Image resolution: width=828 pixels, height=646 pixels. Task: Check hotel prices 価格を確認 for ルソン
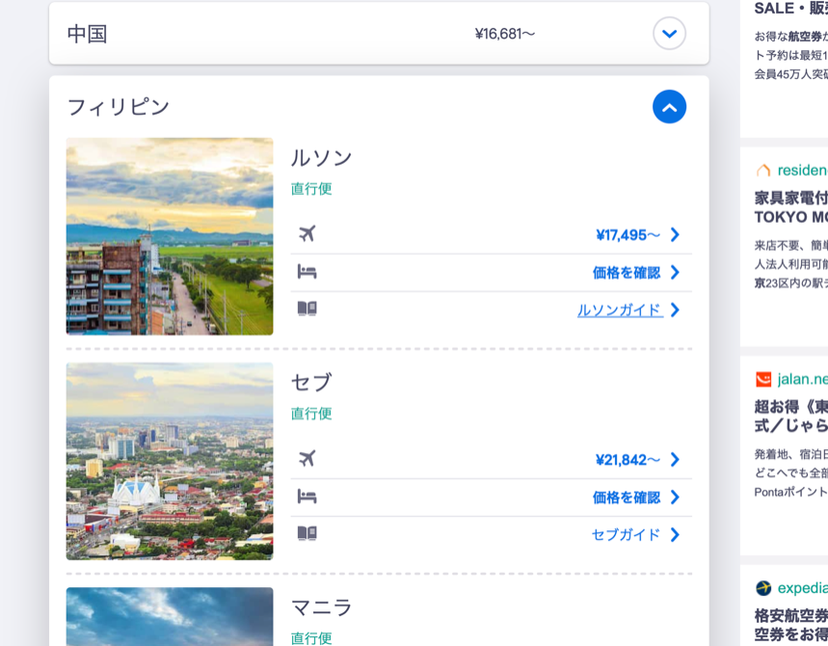tap(627, 273)
